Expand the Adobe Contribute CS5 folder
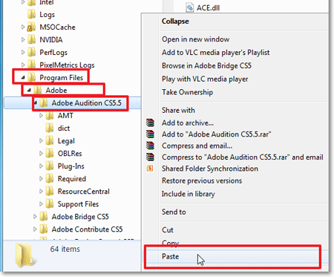Image resolution: width=334 pixels, height=277 pixels. click(x=35, y=229)
